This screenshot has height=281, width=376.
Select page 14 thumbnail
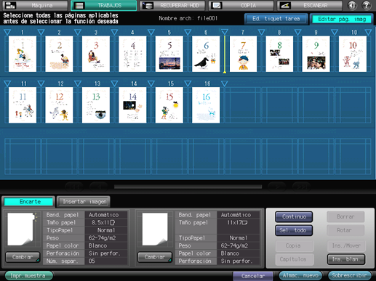(132, 105)
